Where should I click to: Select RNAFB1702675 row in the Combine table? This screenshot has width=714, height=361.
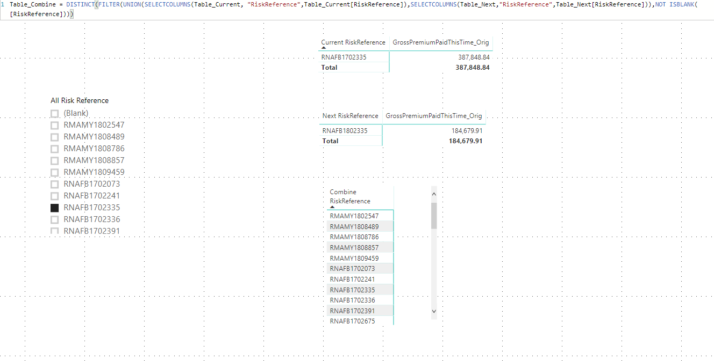[x=360, y=321]
